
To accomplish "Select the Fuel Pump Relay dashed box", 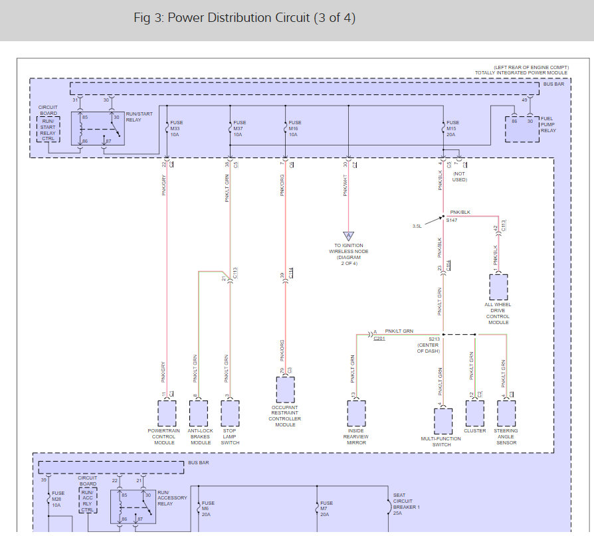I will pos(522,130).
